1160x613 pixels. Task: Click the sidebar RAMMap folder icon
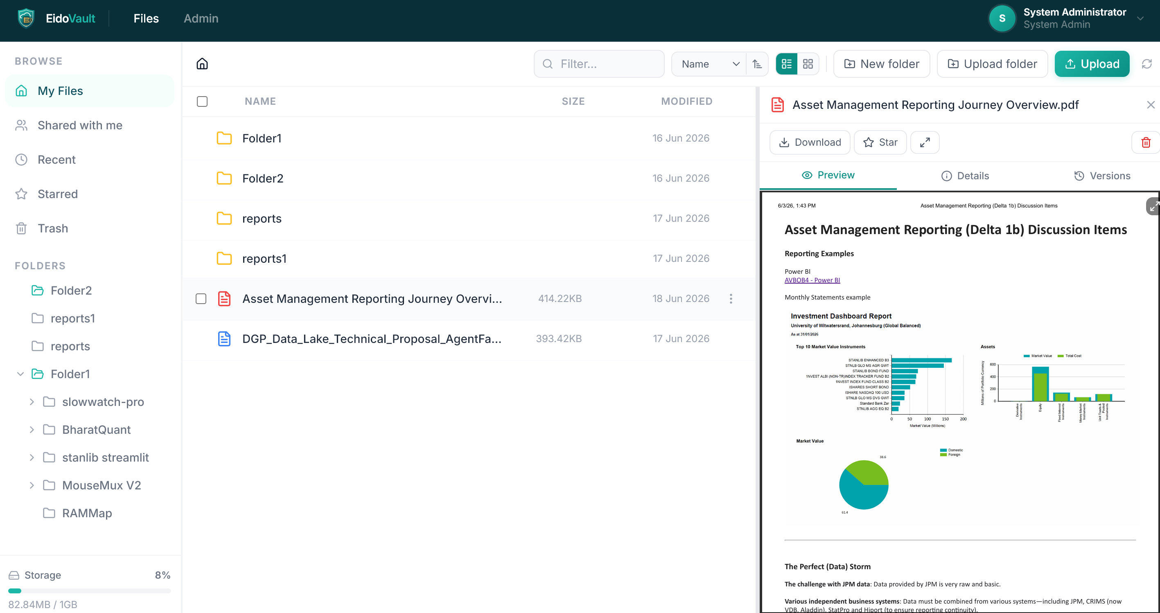tap(49, 513)
